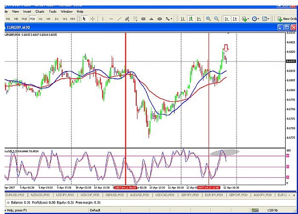This screenshot has width=298, height=214.
Task: Open the indicators list dropdown
Action: [x=246, y=19]
